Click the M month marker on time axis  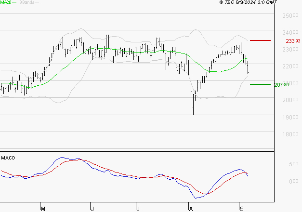tap(43, 209)
